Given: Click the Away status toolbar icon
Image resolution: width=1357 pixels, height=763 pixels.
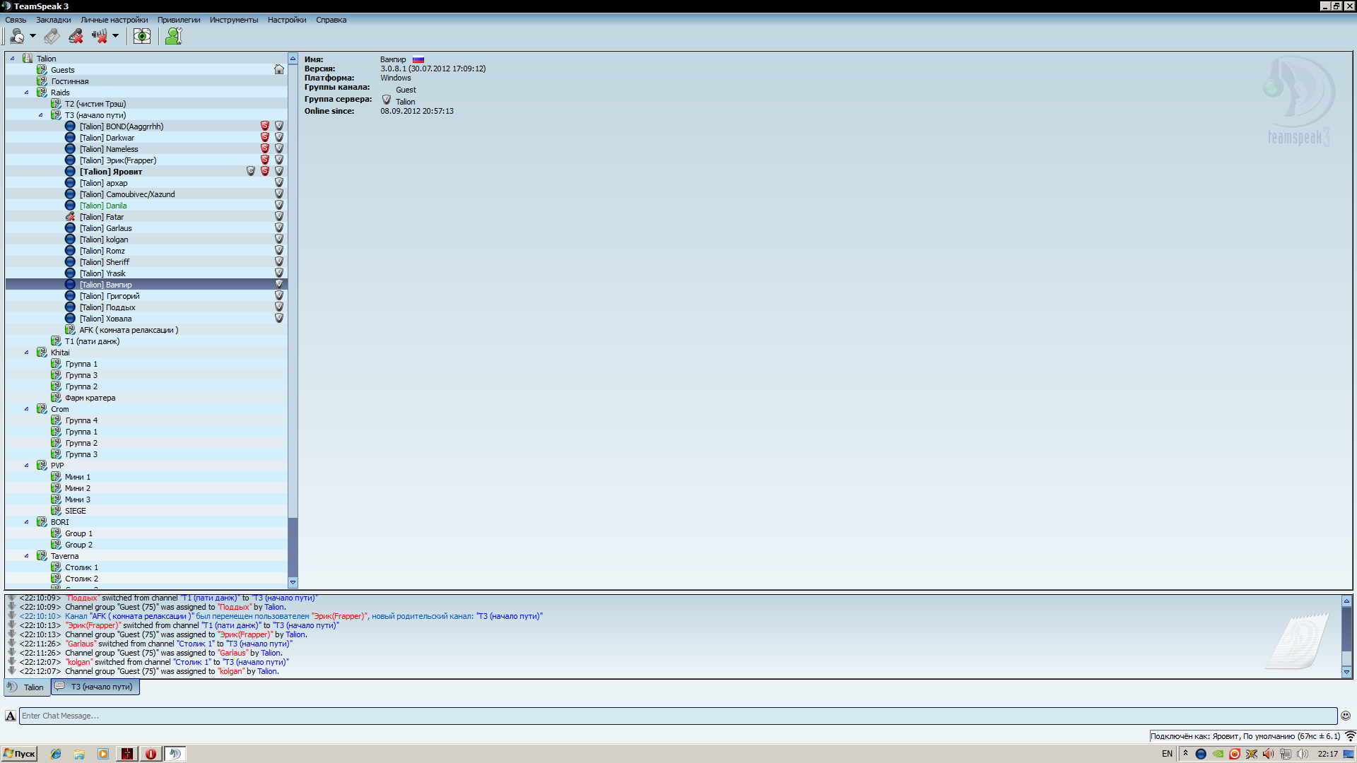Looking at the screenshot, I should tap(17, 36).
